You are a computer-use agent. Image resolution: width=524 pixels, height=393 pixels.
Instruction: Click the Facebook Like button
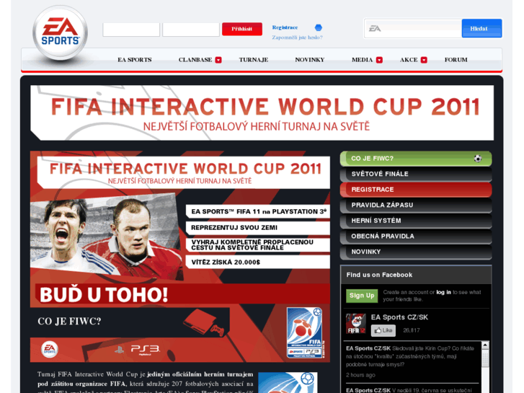383,330
